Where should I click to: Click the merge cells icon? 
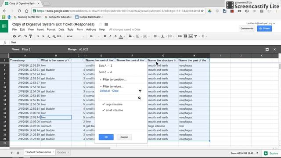coord(145,36)
